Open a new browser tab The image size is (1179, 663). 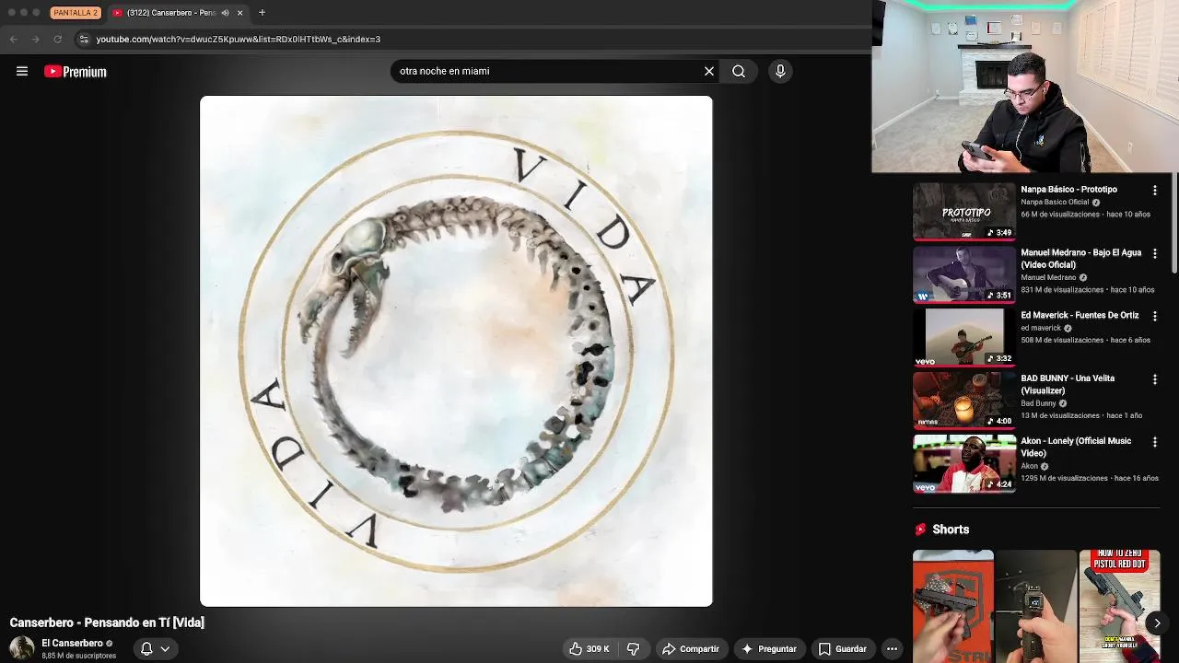point(262,13)
